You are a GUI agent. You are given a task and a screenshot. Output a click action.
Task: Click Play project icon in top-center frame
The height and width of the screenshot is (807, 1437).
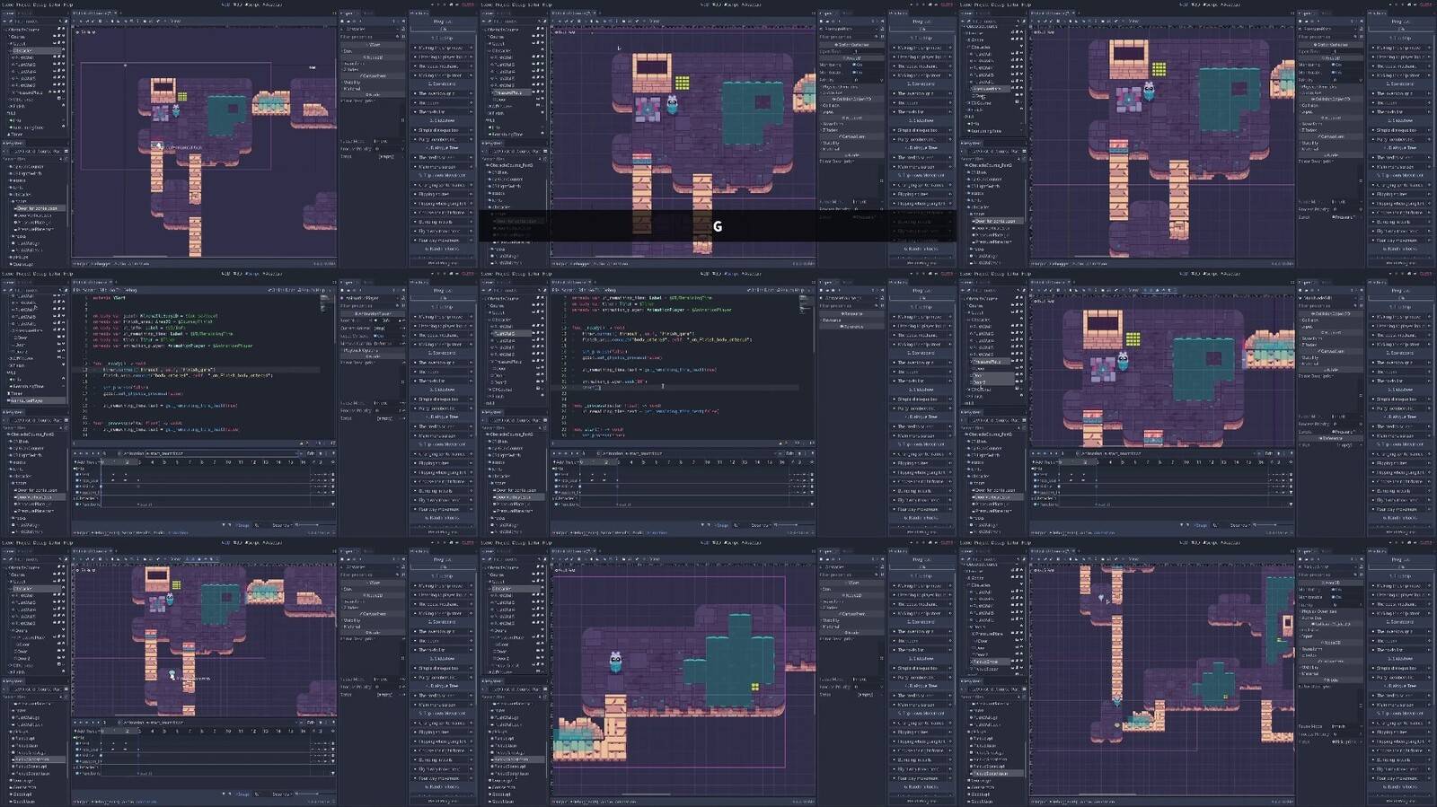click(x=911, y=4)
